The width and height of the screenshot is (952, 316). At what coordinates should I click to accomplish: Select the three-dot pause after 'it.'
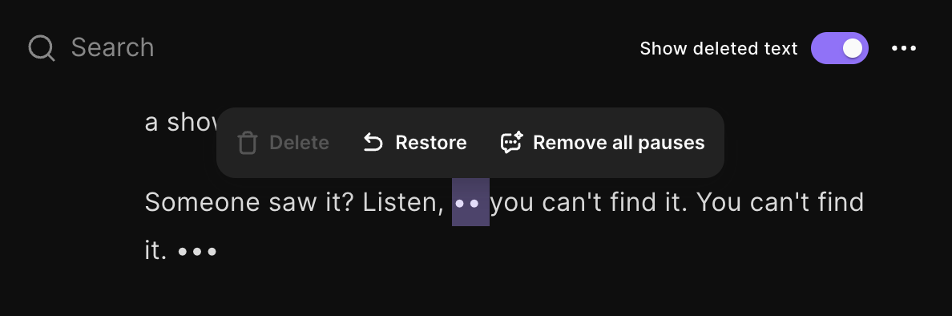[197, 251]
